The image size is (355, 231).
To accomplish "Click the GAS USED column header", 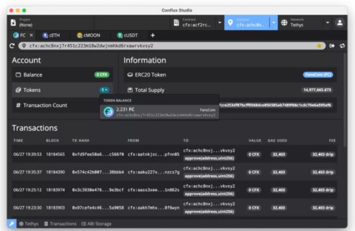I will [x=277, y=141].
